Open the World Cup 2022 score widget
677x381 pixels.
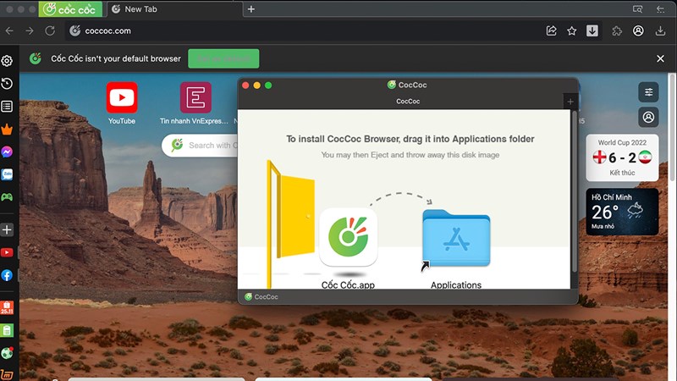[x=622, y=157]
